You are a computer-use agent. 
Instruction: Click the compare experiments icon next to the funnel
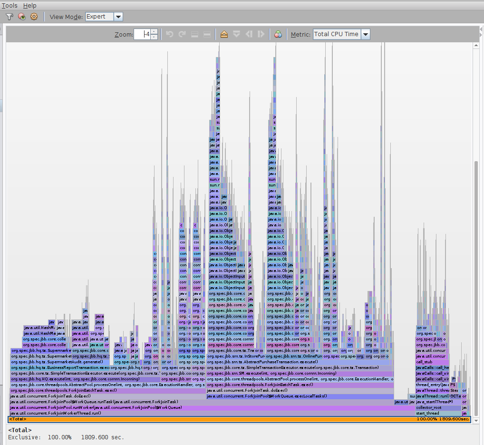[21, 17]
